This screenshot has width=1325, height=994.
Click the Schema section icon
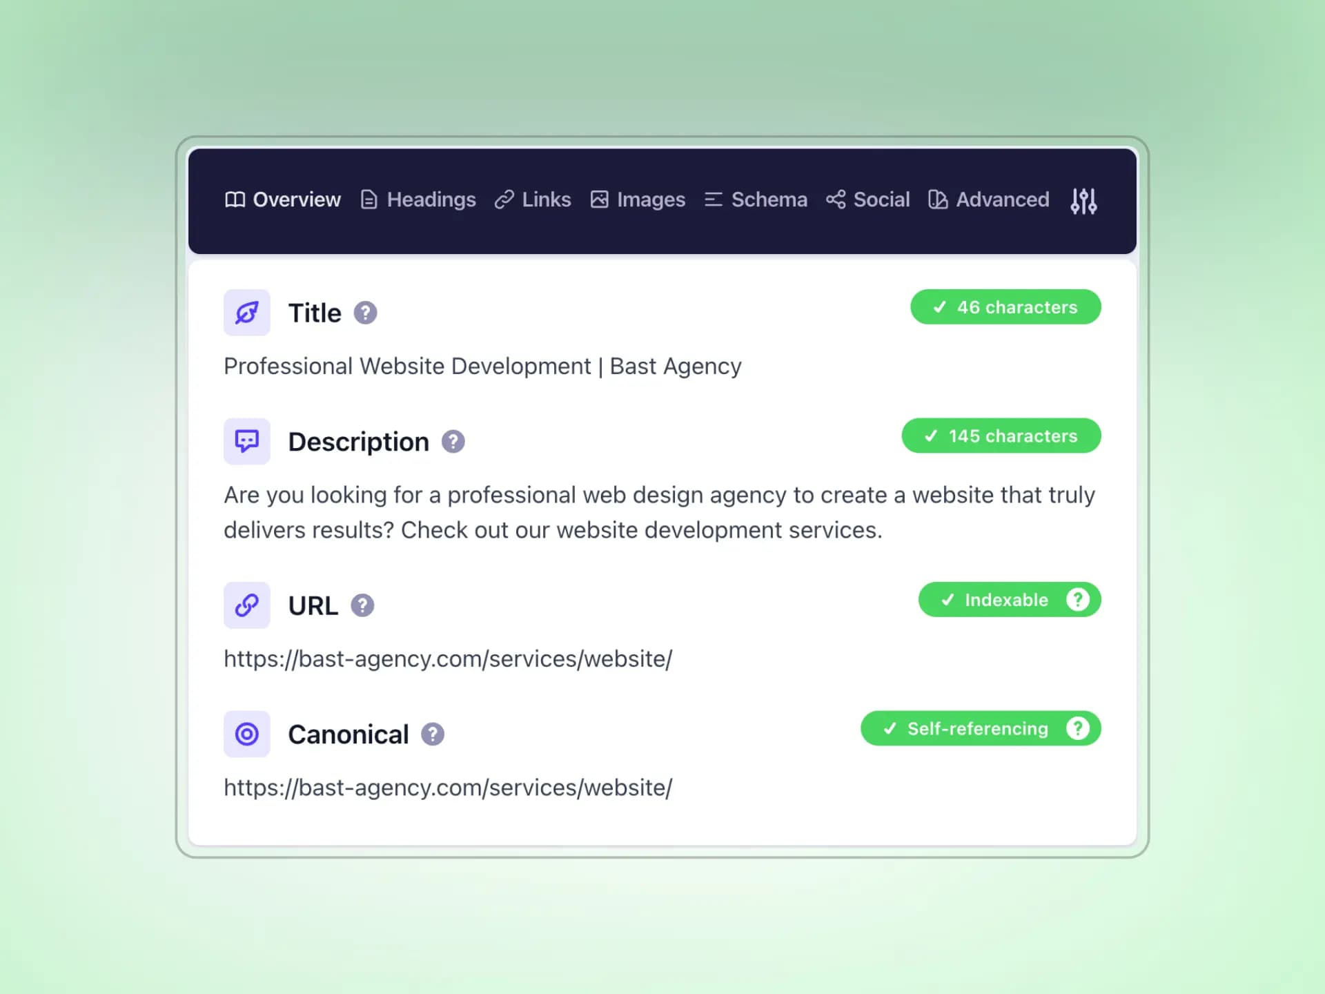click(714, 198)
